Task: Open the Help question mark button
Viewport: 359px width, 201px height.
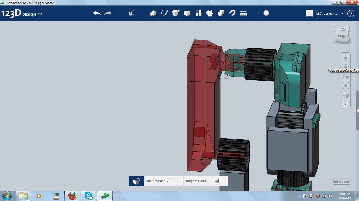Action: [351, 14]
